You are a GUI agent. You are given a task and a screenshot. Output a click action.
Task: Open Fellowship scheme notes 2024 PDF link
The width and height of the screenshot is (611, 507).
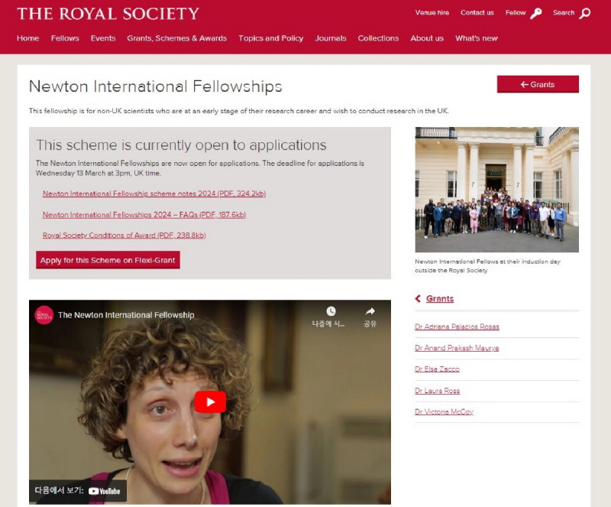(x=154, y=193)
